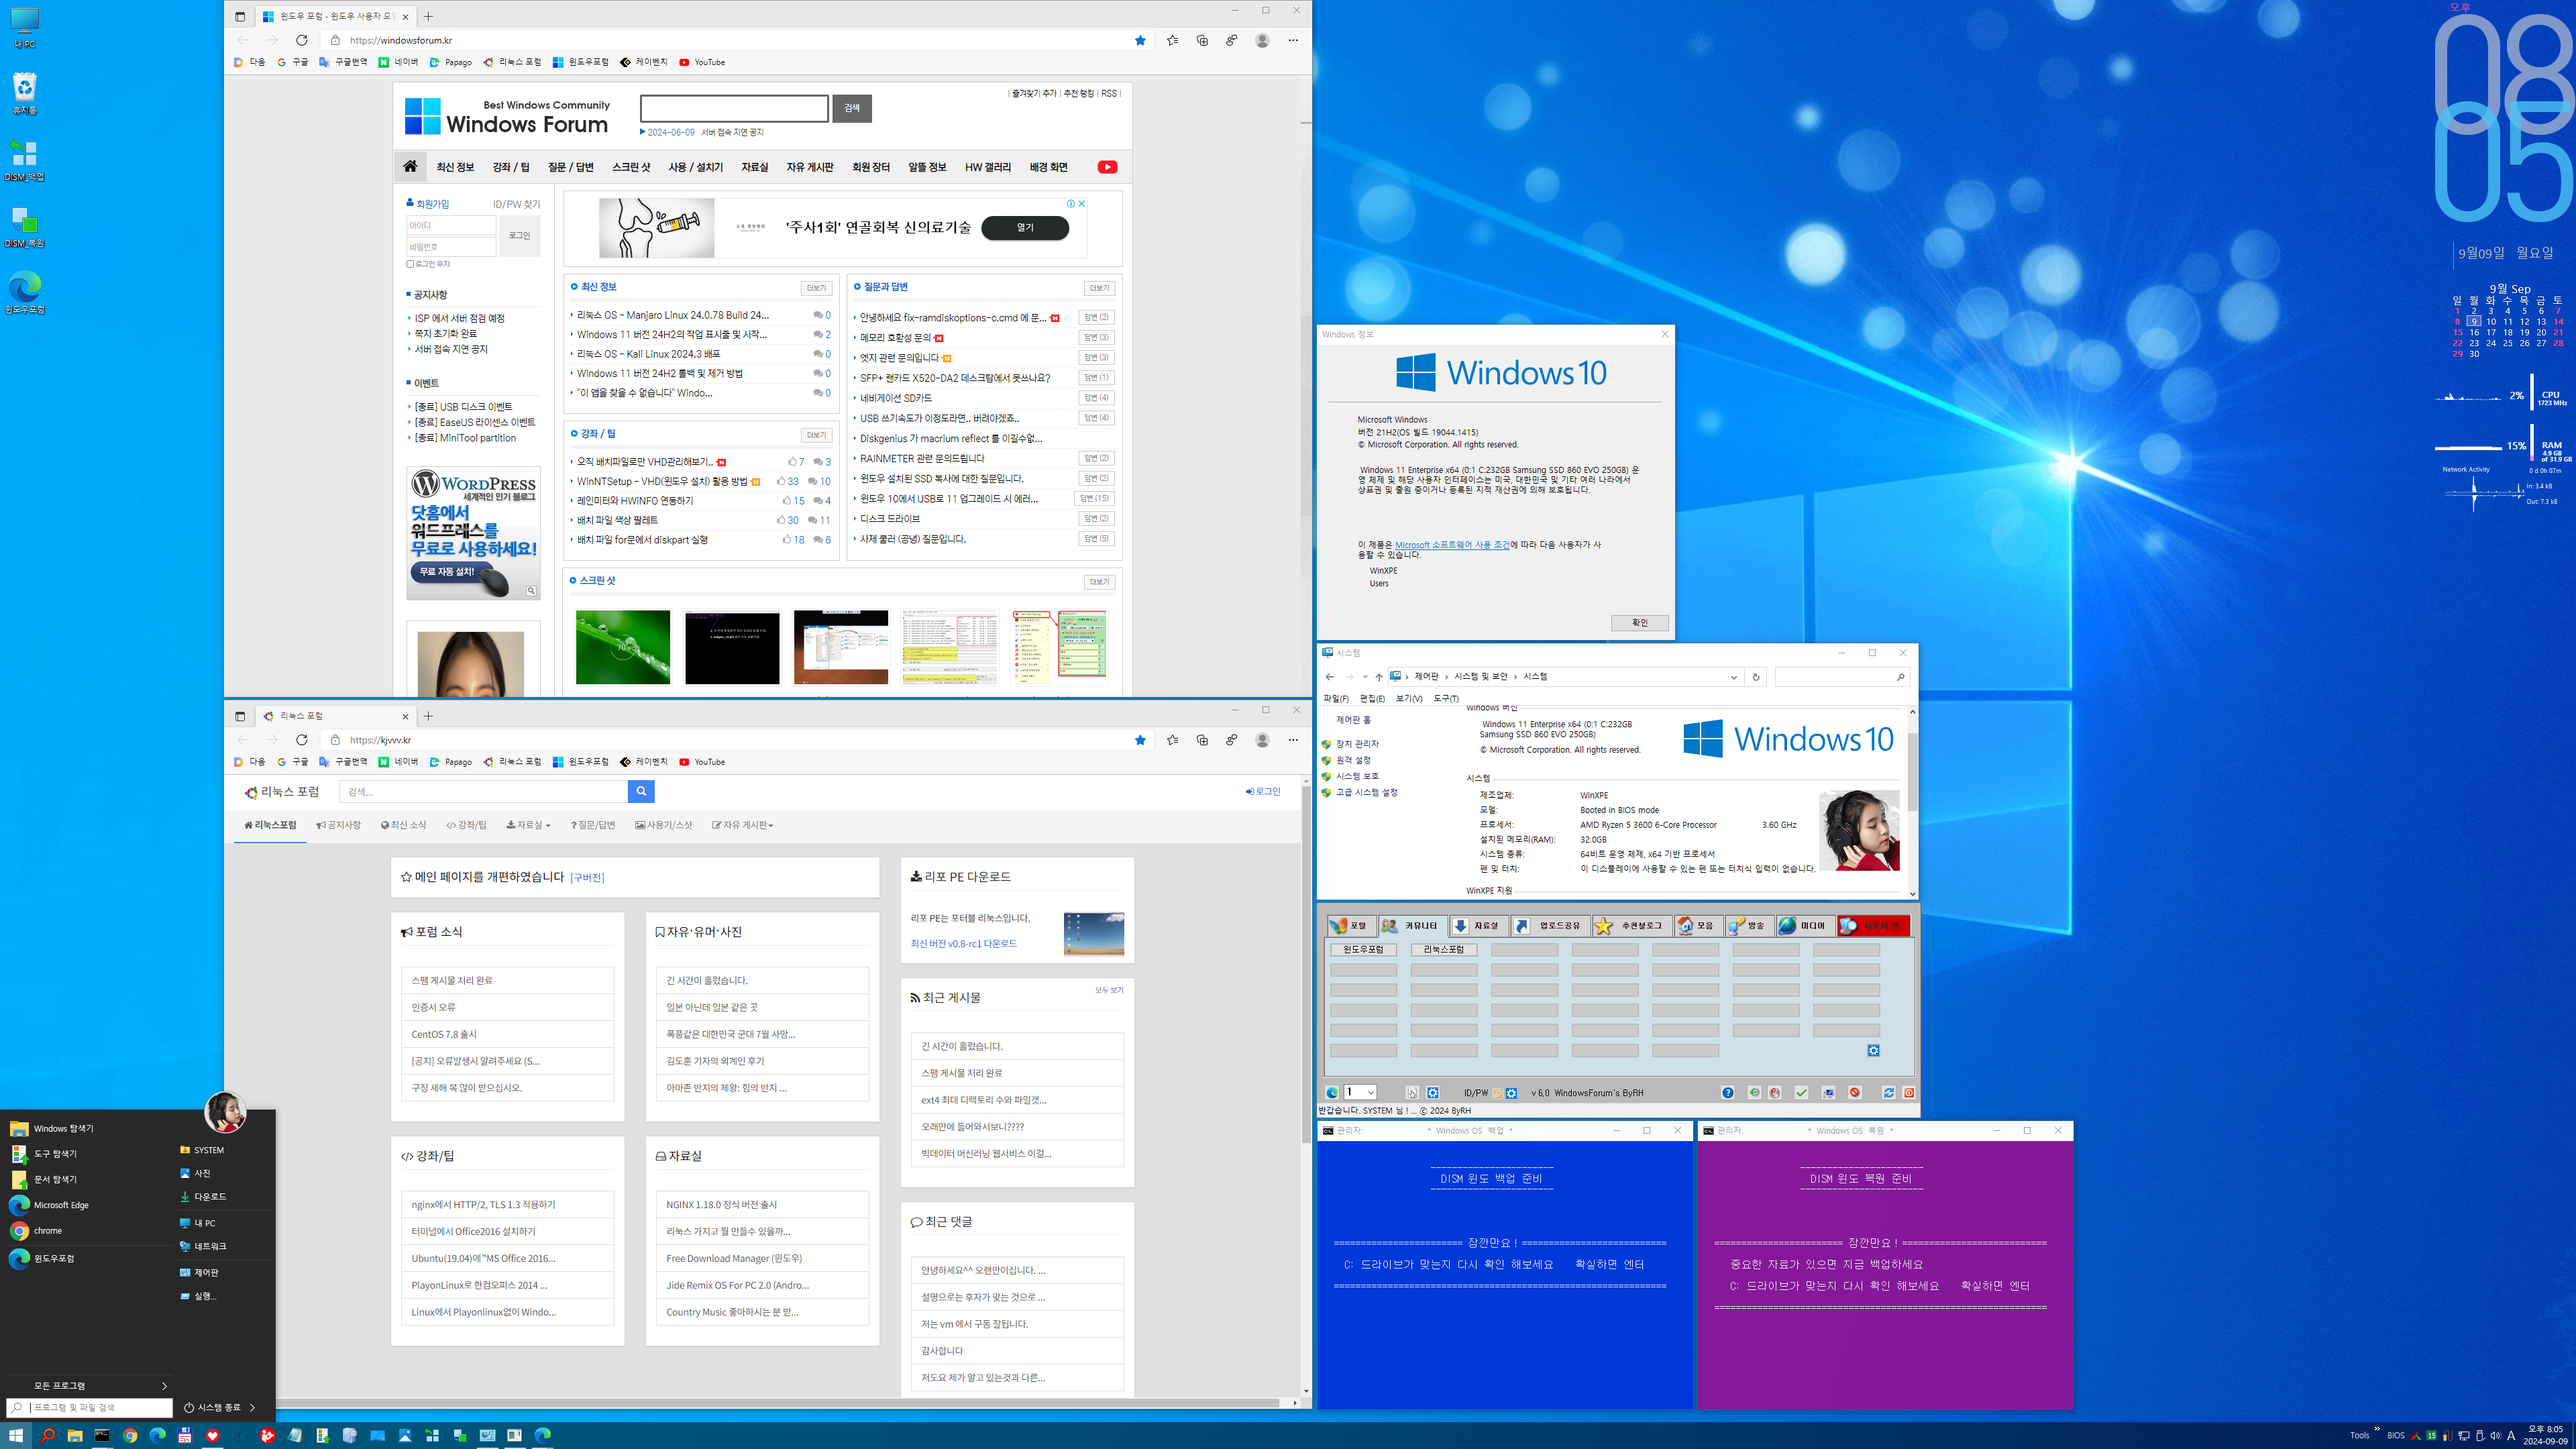The width and height of the screenshot is (2576, 1449).
Task: Open the Edge profile icon in windowsforum window
Action: pos(1262,40)
